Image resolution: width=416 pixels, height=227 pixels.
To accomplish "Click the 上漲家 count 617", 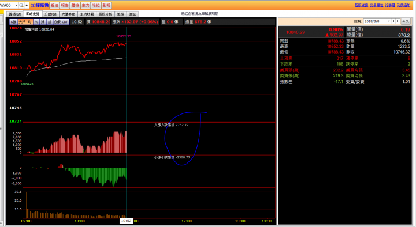I will 340,58.
